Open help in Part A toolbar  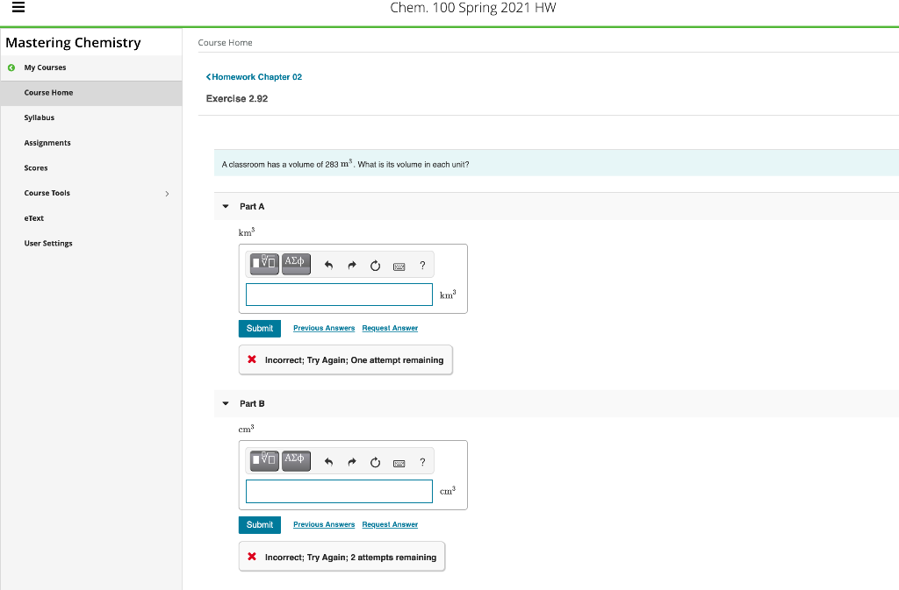click(422, 266)
